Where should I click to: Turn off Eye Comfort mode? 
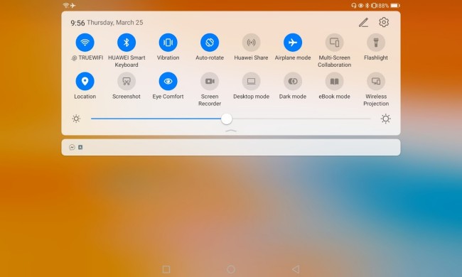pos(168,81)
